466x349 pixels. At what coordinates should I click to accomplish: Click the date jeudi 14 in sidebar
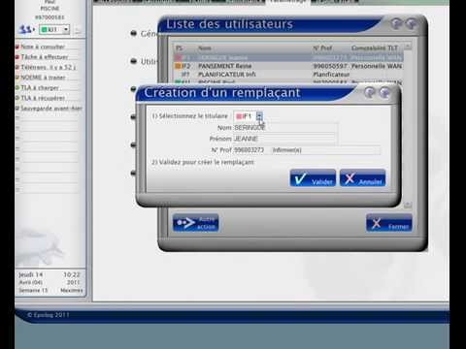pos(31,274)
